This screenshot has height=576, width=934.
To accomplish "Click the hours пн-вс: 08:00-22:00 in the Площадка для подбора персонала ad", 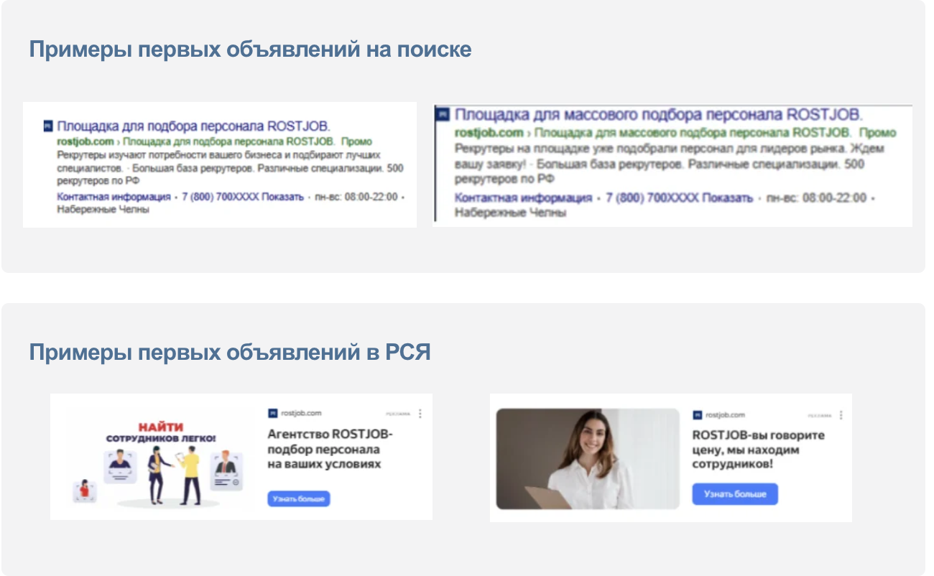I will [356, 197].
